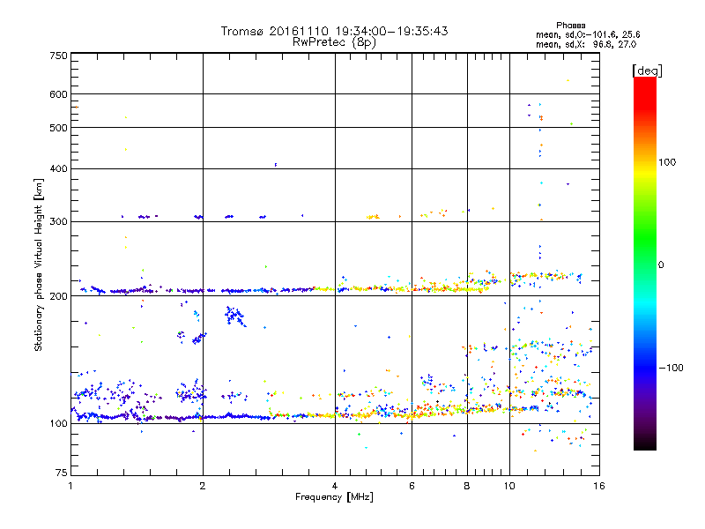Click the y-axis tick label '200'
The width and height of the screenshot is (705, 529).
59,296
